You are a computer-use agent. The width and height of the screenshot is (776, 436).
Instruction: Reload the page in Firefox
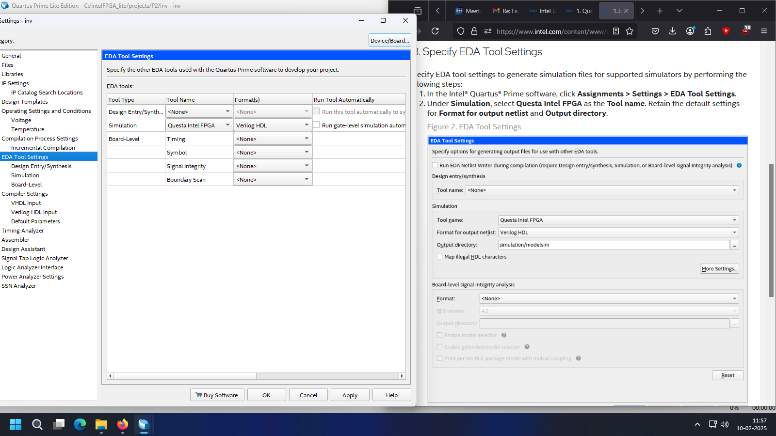435,31
